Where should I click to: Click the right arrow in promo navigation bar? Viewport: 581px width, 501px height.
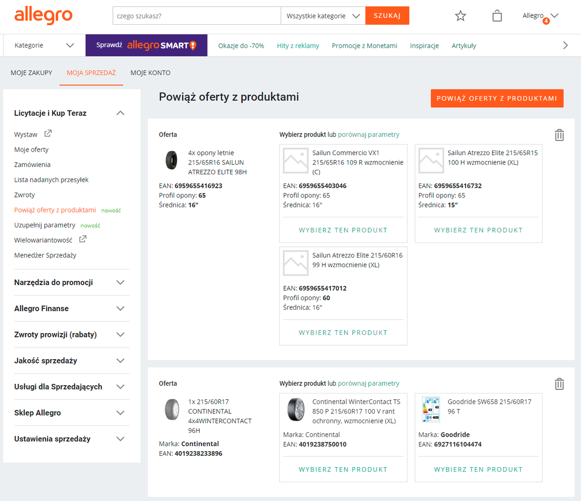coord(565,46)
